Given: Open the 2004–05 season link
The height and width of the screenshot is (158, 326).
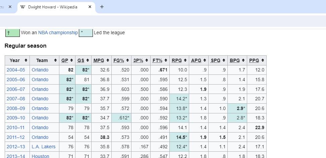Looking at the screenshot, I should [x=16, y=70].
